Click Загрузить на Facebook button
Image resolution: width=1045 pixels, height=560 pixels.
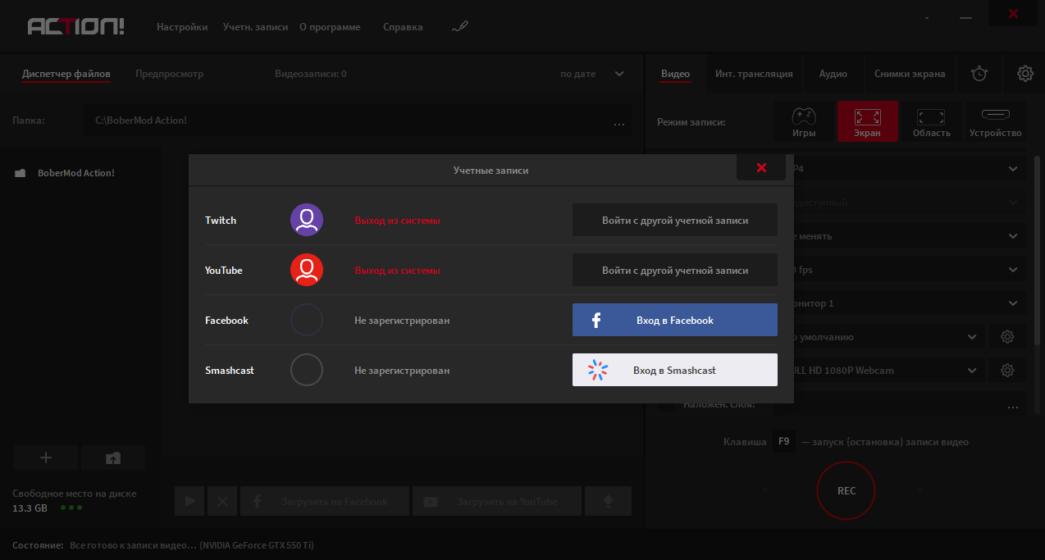(325, 501)
